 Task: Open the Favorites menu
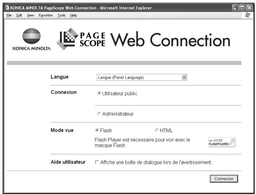click(x=46, y=16)
